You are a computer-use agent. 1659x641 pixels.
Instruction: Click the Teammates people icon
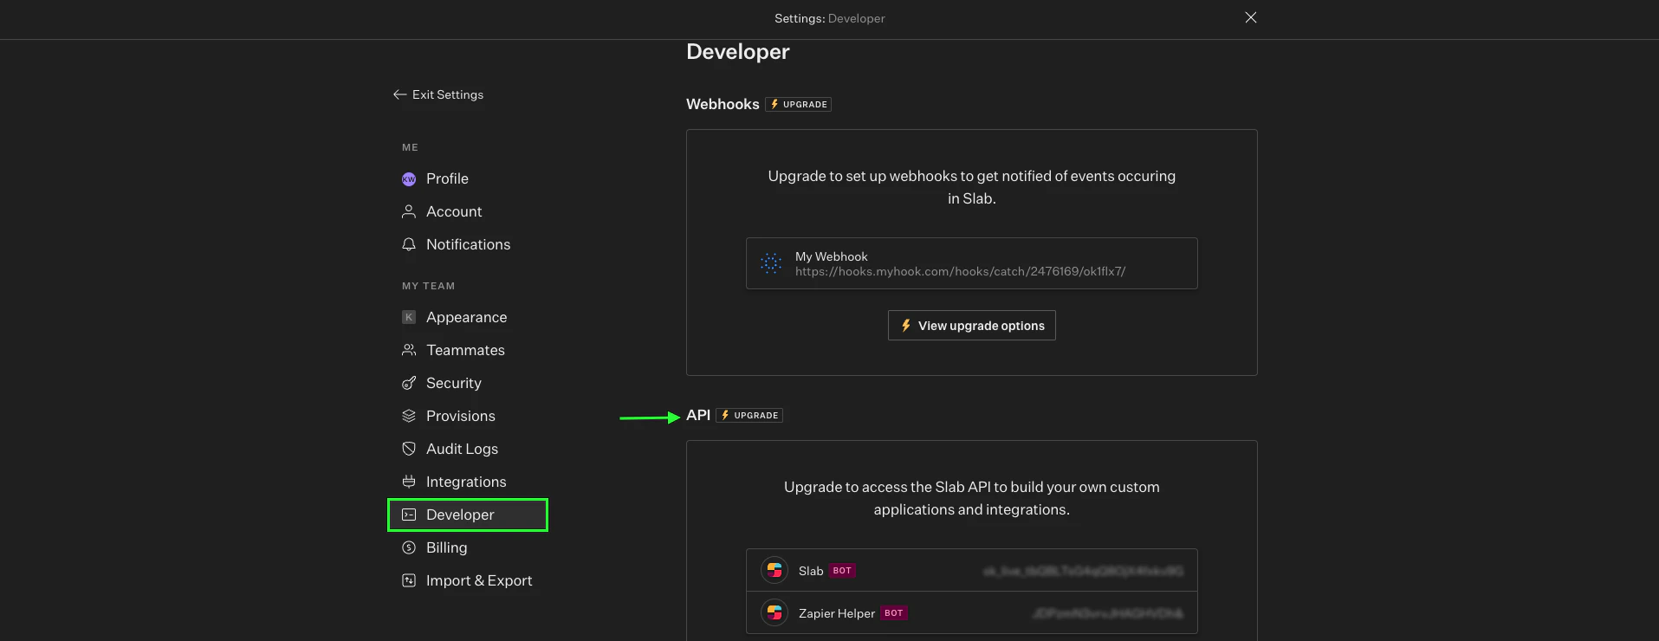pos(409,350)
